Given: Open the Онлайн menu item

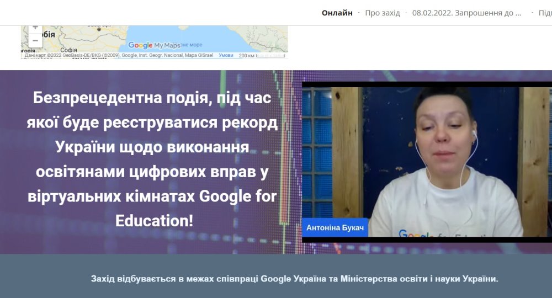Looking at the screenshot, I should (337, 13).
